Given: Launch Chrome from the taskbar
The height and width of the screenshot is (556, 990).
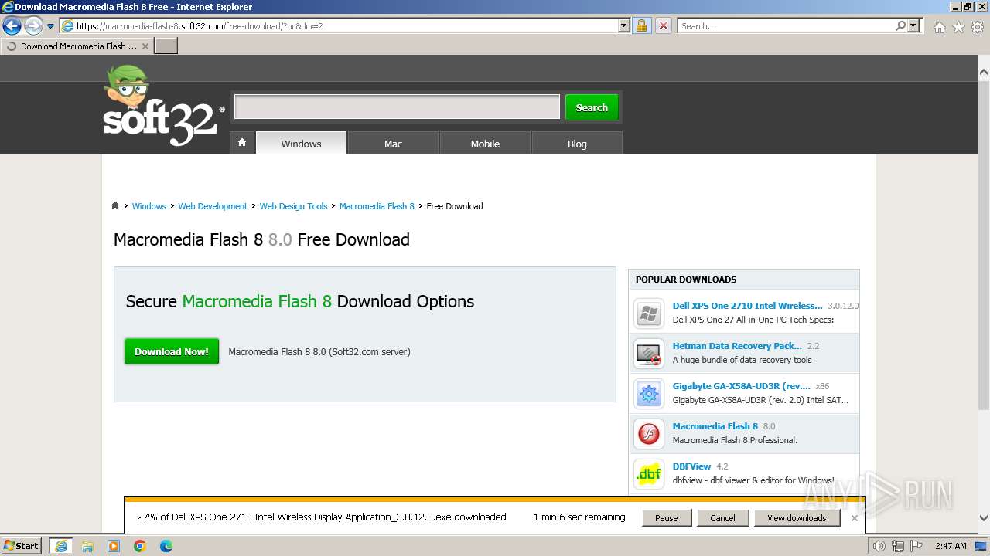Looking at the screenshot, I should 140,546.
